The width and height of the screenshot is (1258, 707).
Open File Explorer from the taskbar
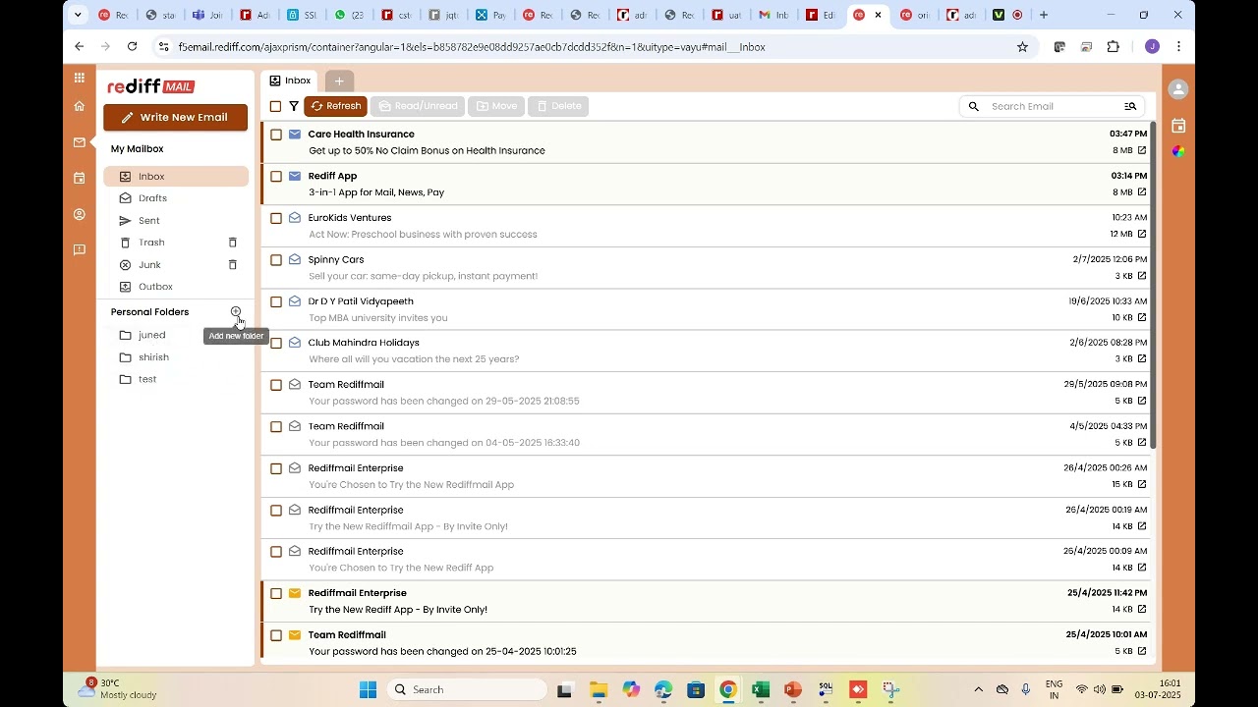599,690
